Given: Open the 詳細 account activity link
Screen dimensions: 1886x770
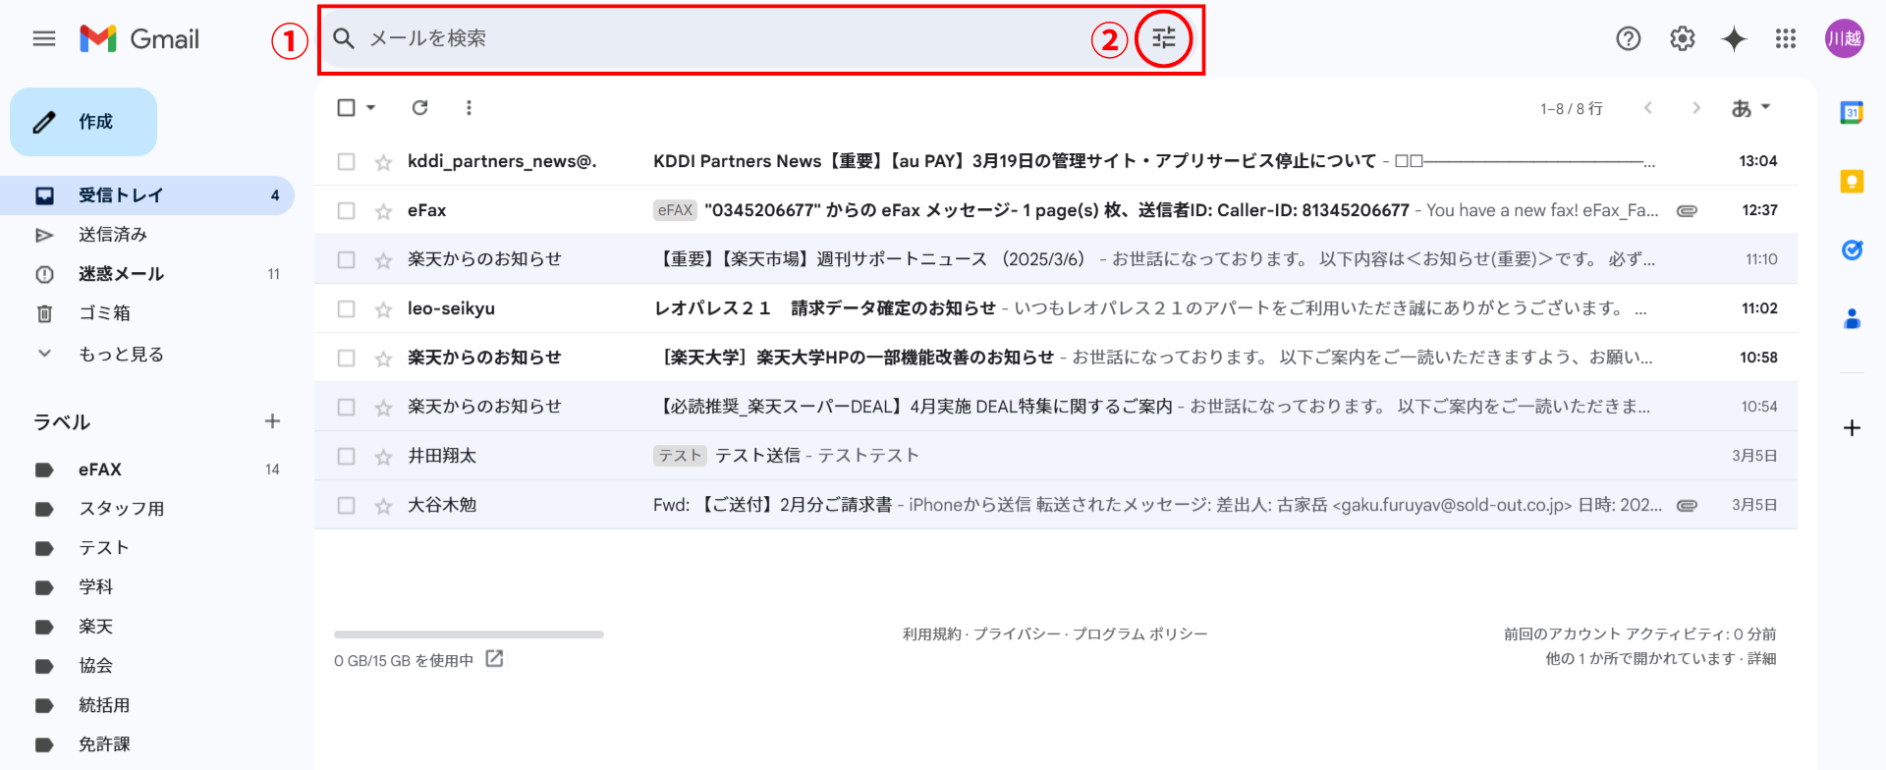Looking at the screenshot, I should tap(1761, 659).
